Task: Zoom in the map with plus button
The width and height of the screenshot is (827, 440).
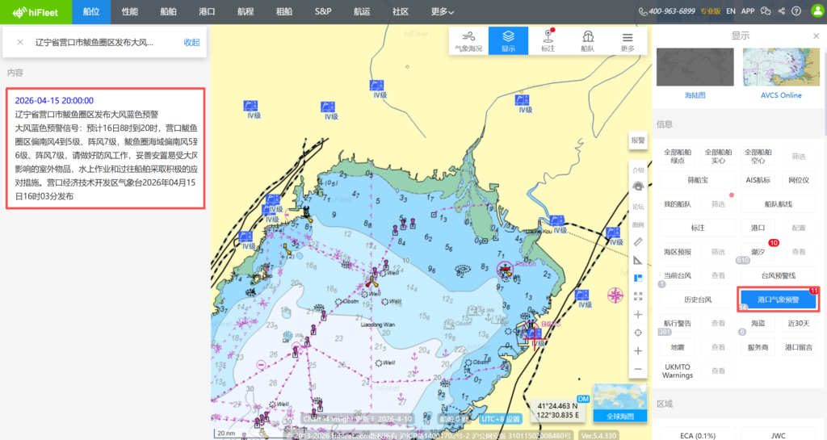Action: click(x=638, y=351)
